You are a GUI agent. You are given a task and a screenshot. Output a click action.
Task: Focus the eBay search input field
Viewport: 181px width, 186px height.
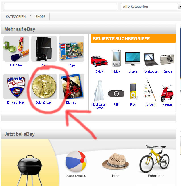(61, 7)
